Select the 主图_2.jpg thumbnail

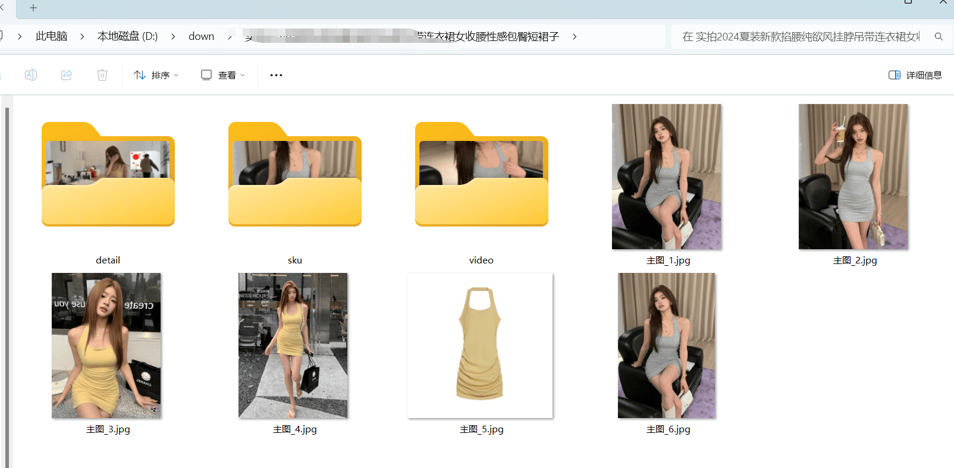point(853,177)
